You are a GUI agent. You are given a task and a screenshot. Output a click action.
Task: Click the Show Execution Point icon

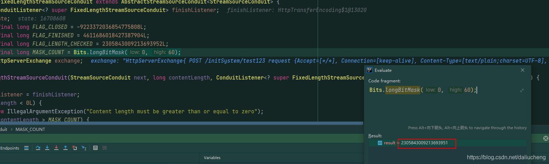pos(26,148)
